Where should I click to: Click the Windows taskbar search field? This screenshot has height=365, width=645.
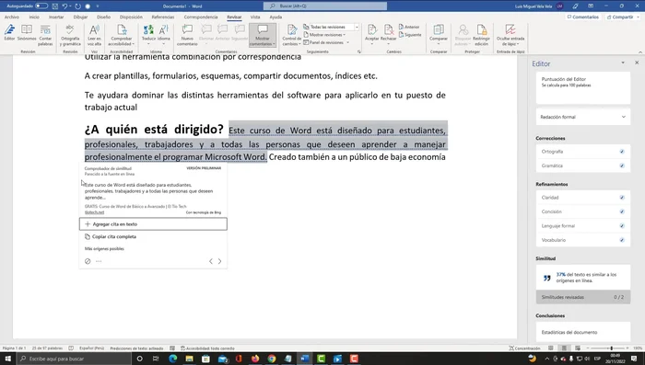coord(74,359)
